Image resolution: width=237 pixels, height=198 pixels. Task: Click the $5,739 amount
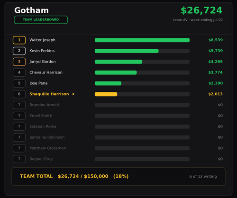click(x=216, y=51)
